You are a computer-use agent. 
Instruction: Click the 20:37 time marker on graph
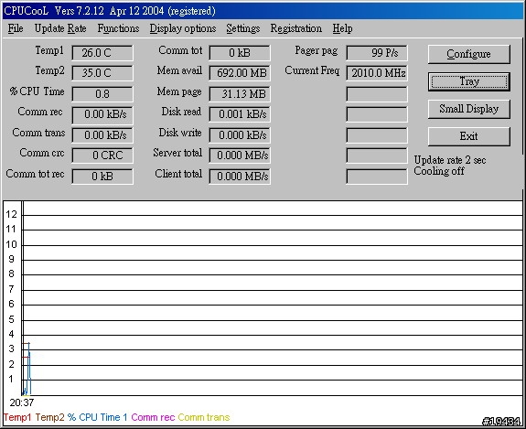(22, 402)
